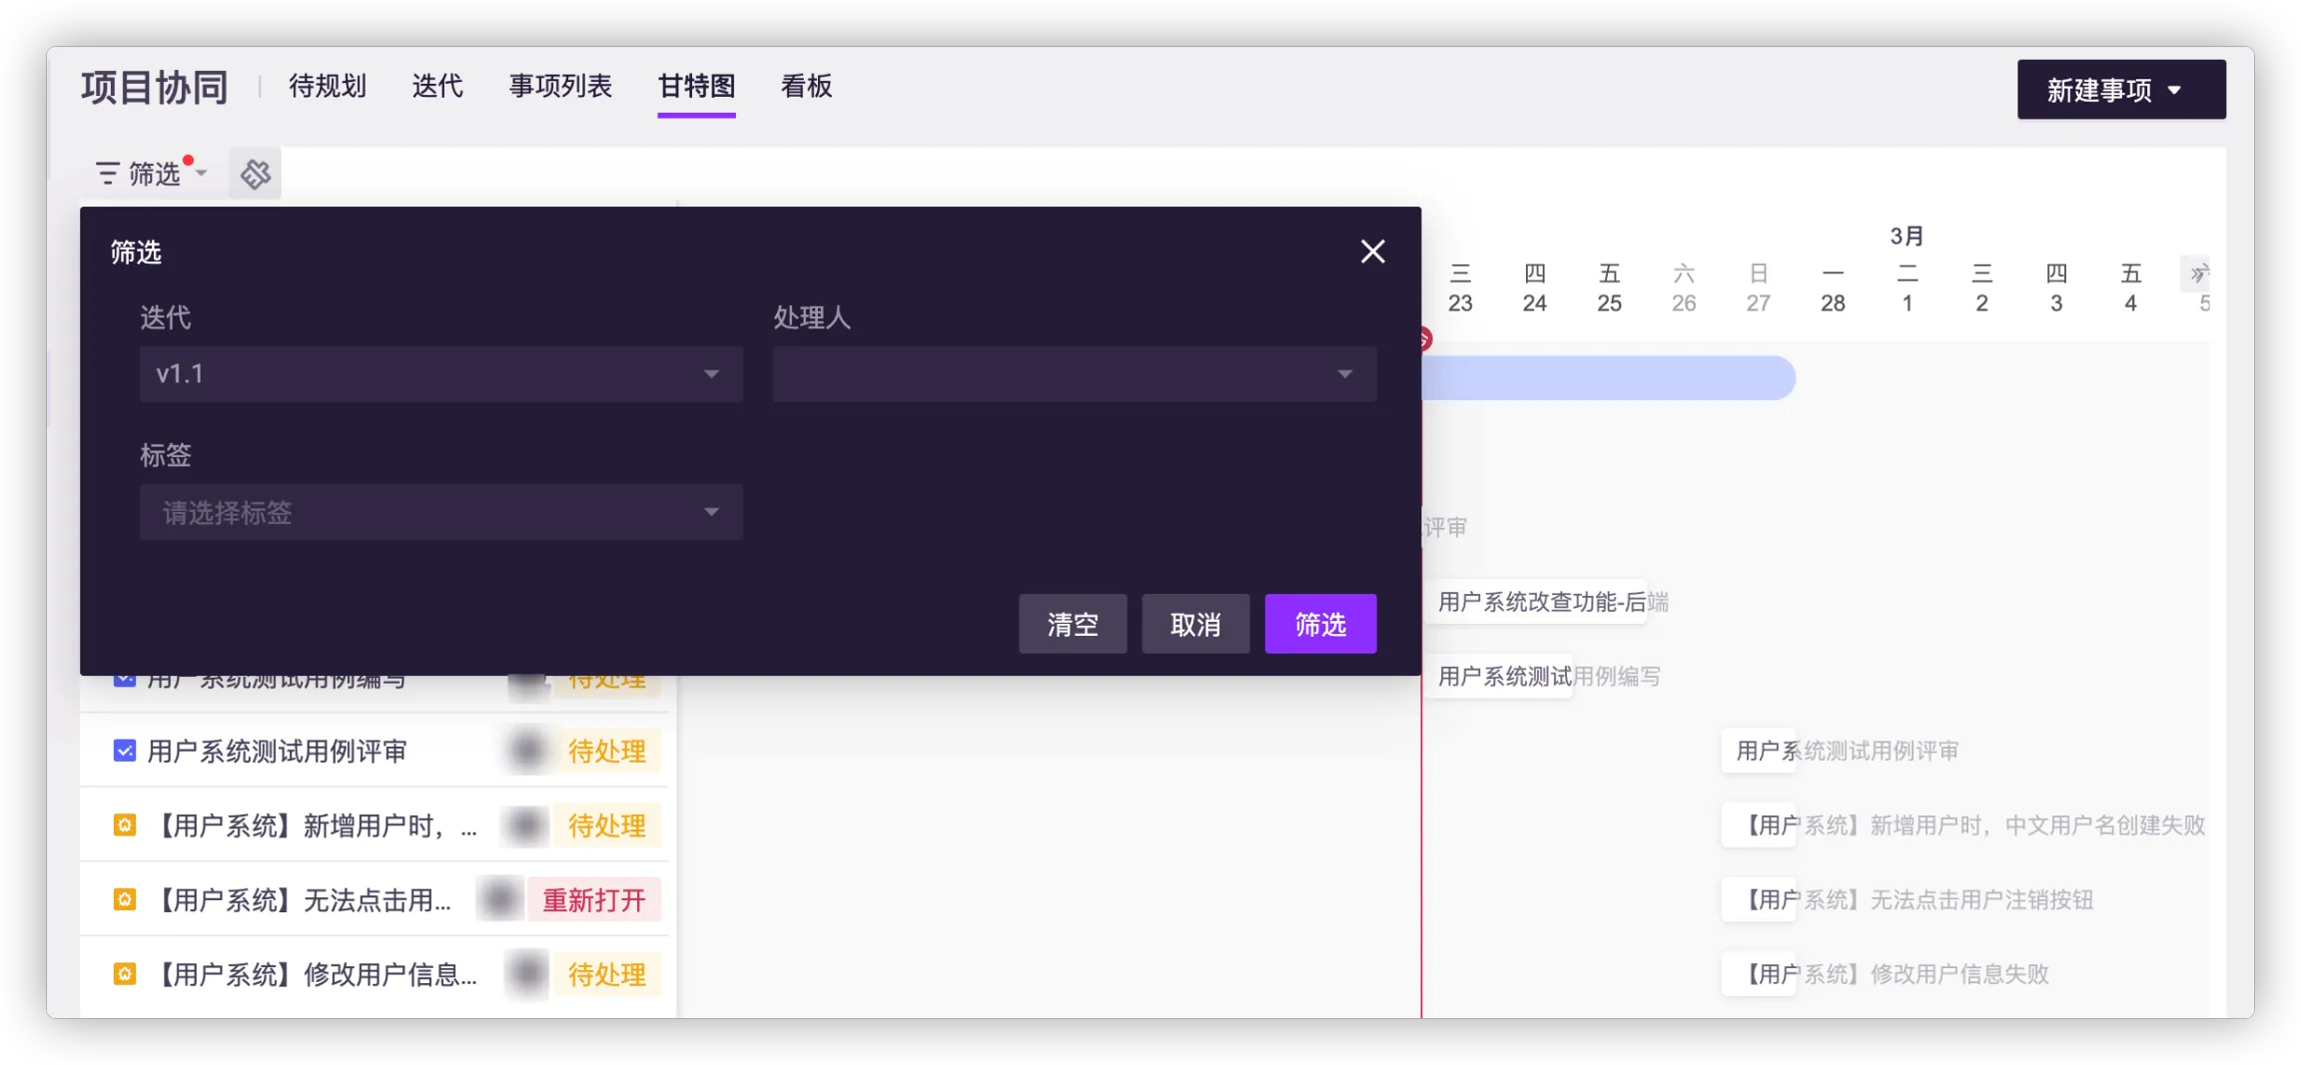Open the 新建事项 dropdown button
The width and height of the screenshot is (2301, 1065).
2120,90
